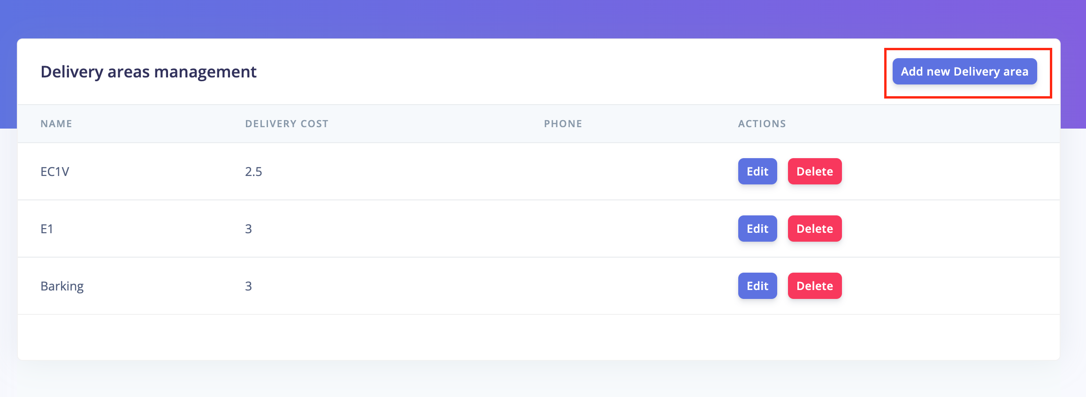Click Barking's delivery cost value 3

click(x=248, y=286)
